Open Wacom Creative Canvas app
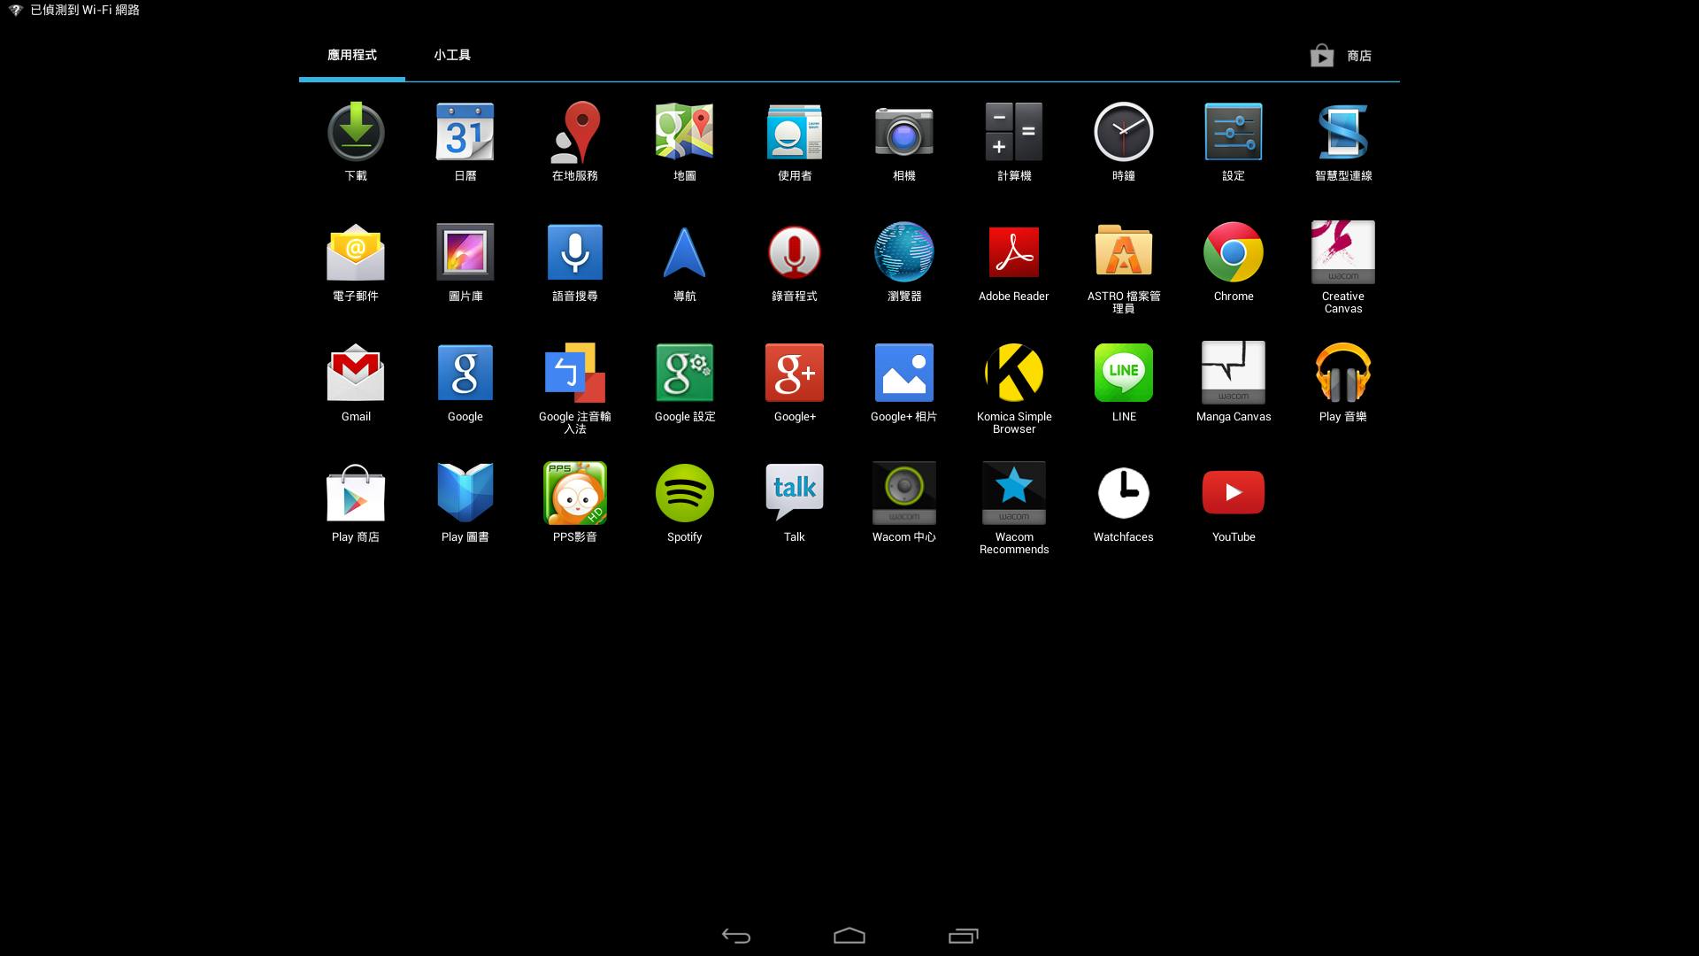 1342,252
